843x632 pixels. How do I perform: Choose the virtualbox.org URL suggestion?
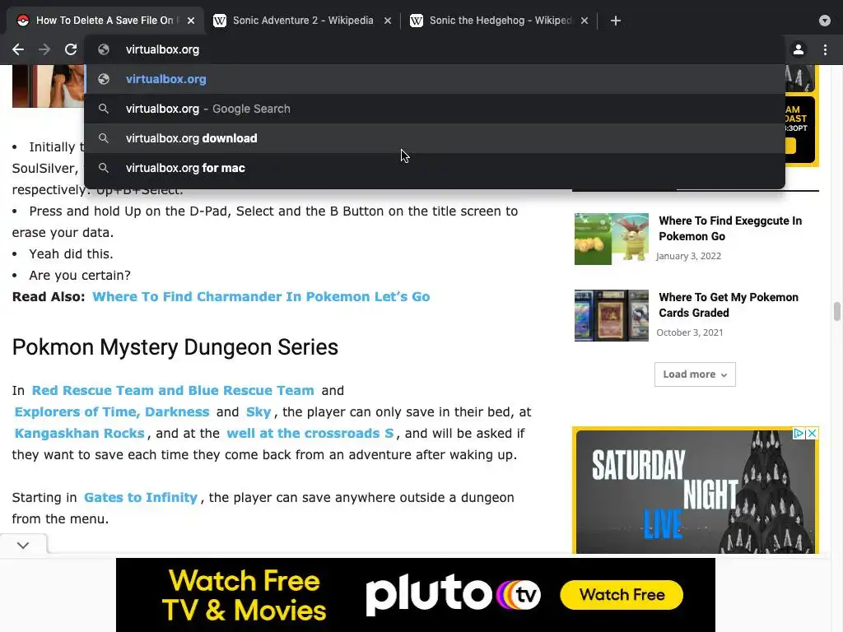[435, 79]
